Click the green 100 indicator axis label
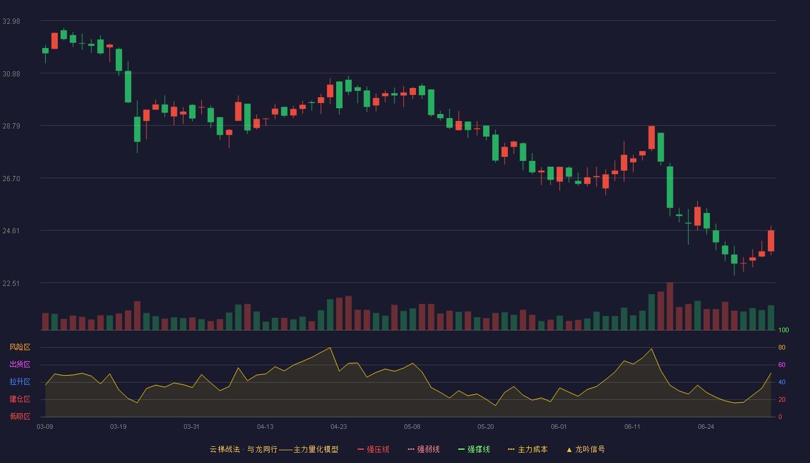The height and width of the screenshot is (463, 810). coord(783,330)
